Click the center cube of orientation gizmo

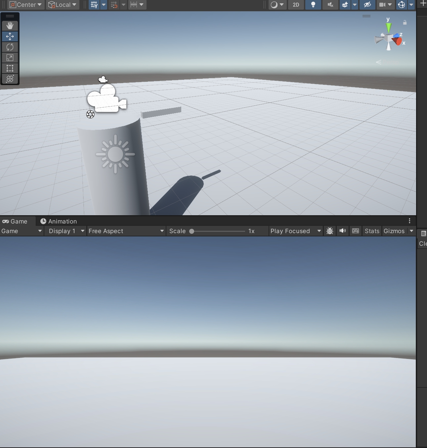[389, 37]
